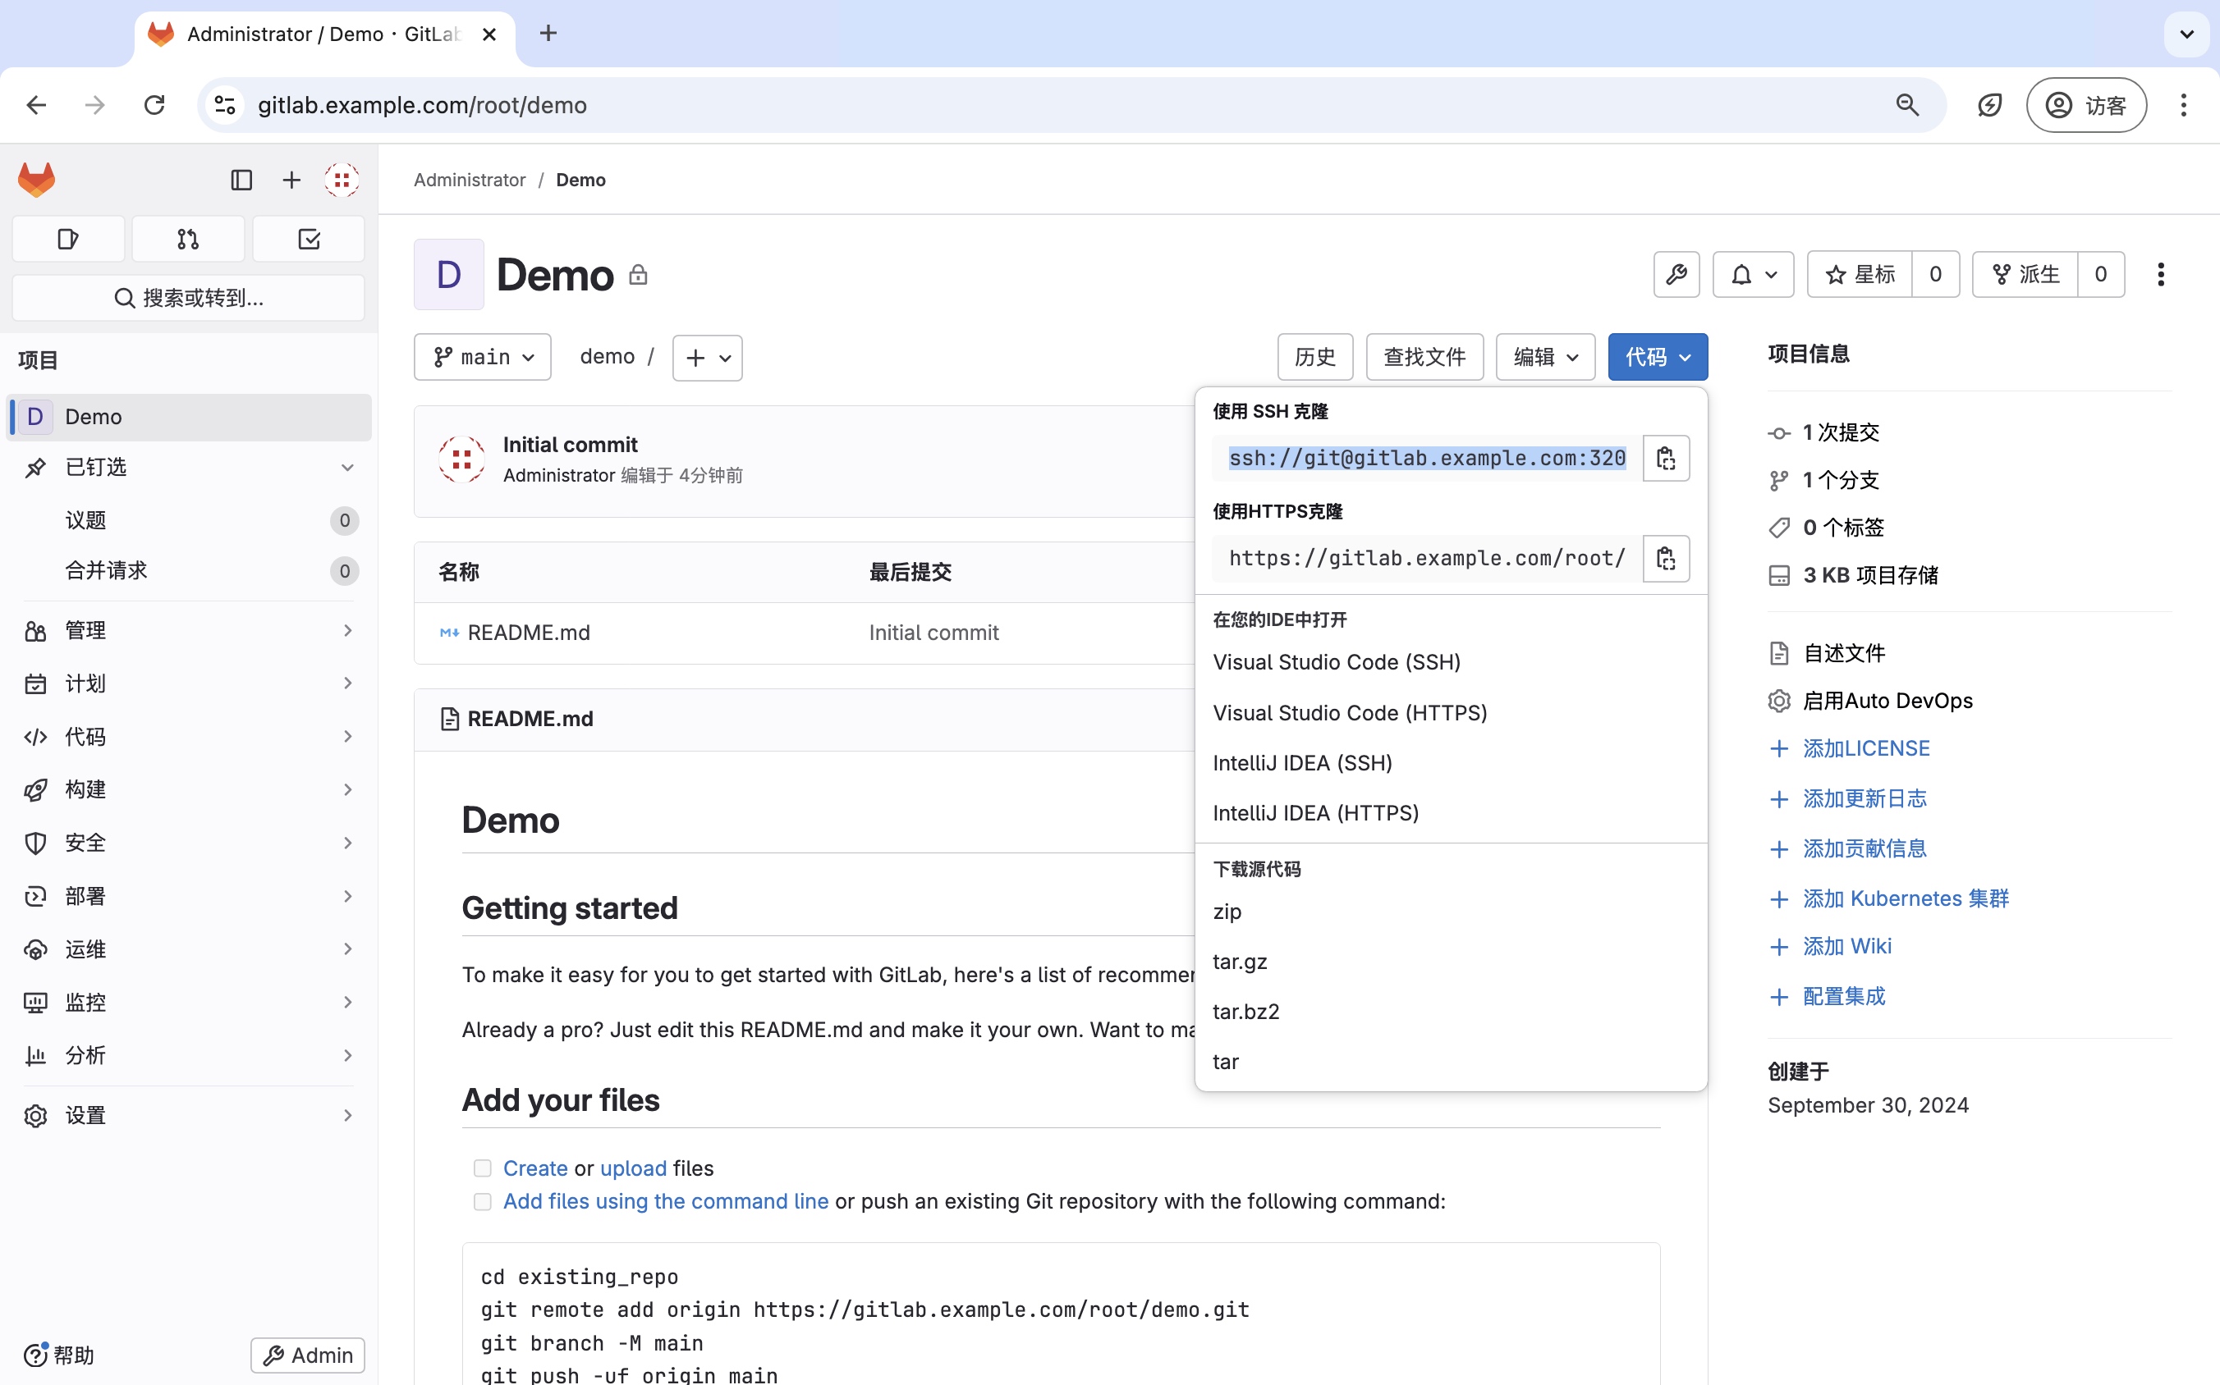
Task: Click the 查找文件 find file button
Action: point(1424,356)
